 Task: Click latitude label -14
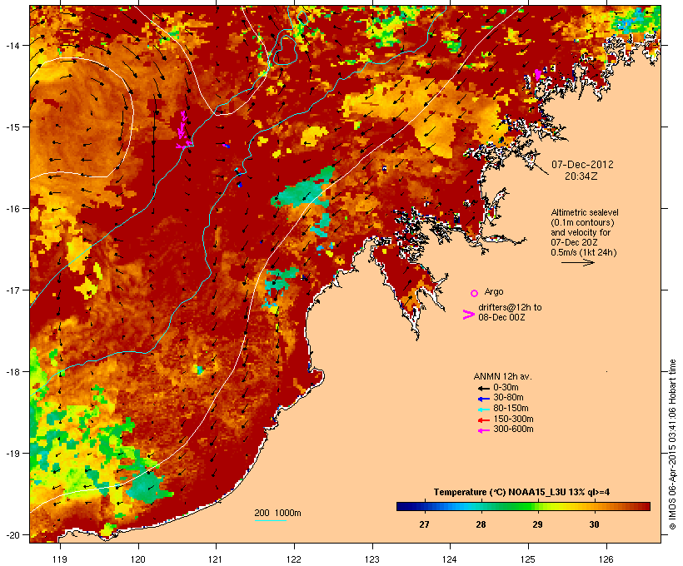point(12,45)
